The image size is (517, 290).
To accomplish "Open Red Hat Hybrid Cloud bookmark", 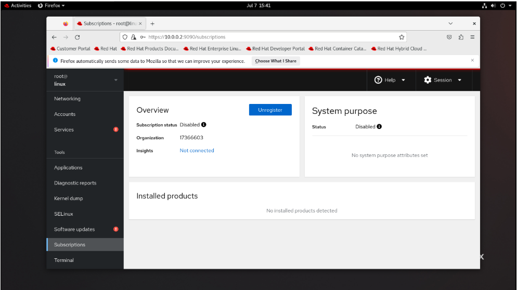I will (399, 49).
